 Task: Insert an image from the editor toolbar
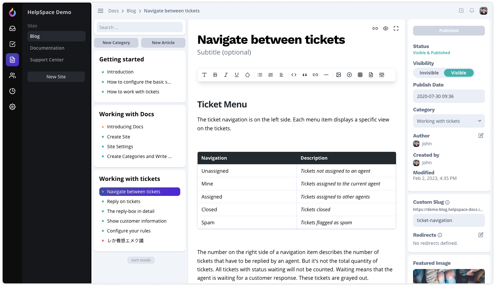click(339, 75)
